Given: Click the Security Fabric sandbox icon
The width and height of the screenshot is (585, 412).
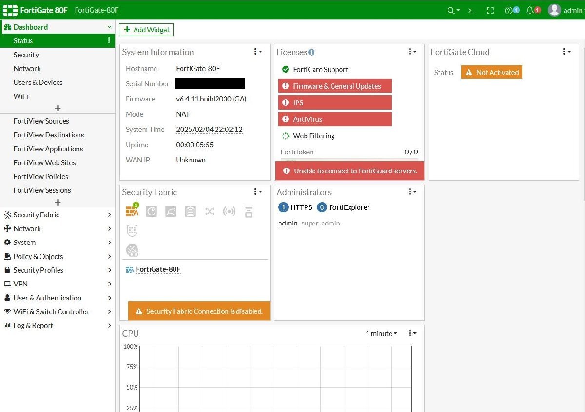Looking at the screenshot, I should [x=171, y=211].
